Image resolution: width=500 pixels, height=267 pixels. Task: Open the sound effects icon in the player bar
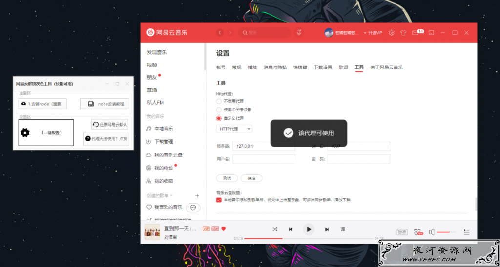[418, 232]
